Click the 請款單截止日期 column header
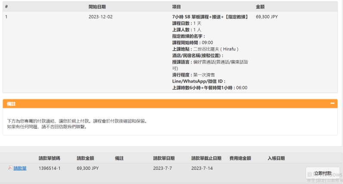 206,158
